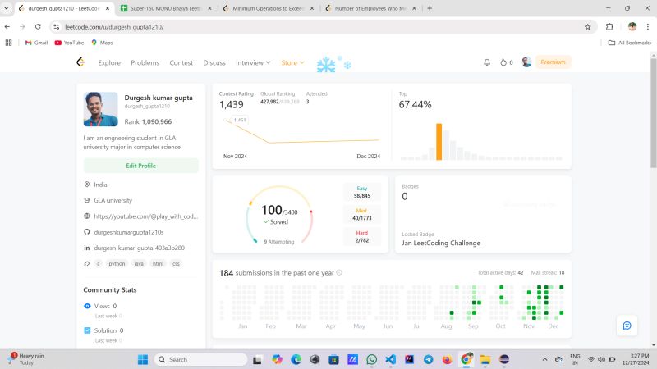The width and height of the screenshot is (657, 369).
Task: Open the apps grid in bookmarks bar
Action: [8, 43]
